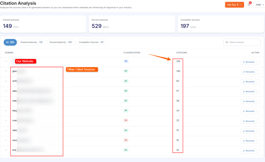Click the Citations column header
The width and height of the screenshot is (265, 162).
[181, 53]
